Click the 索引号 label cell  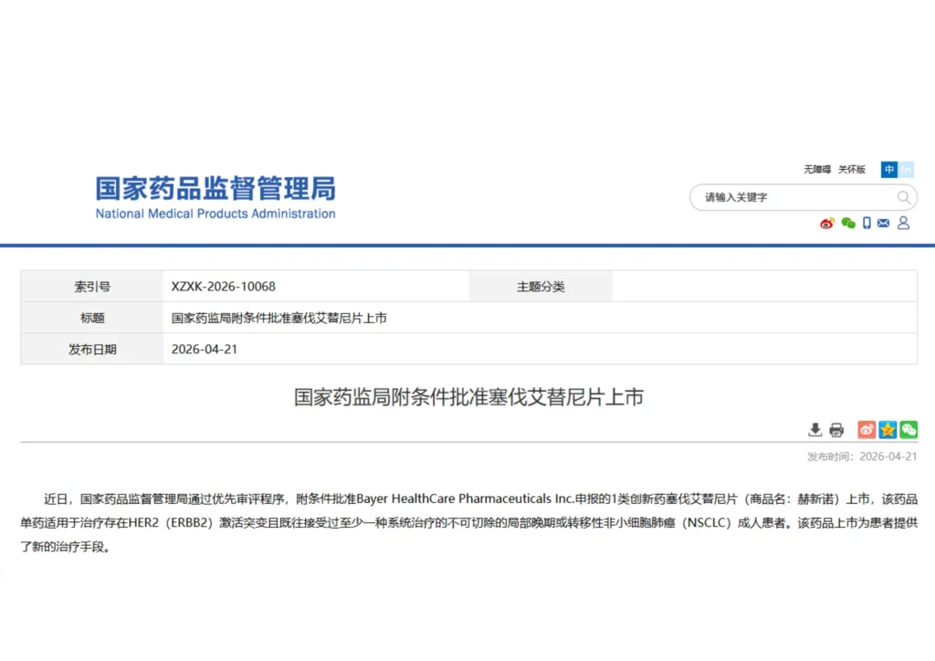92,287
